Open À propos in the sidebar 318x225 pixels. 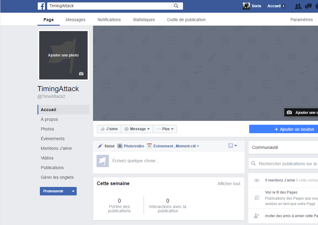(49, 119)
